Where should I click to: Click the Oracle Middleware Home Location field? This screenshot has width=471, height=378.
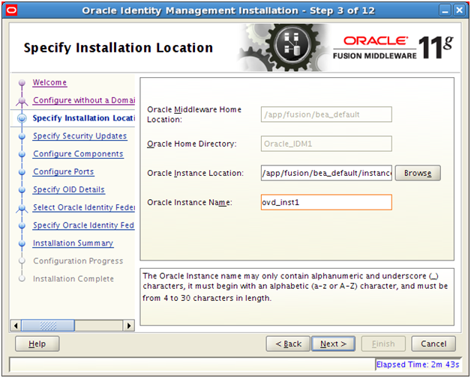pyautogui.click(x=326, y=115)
